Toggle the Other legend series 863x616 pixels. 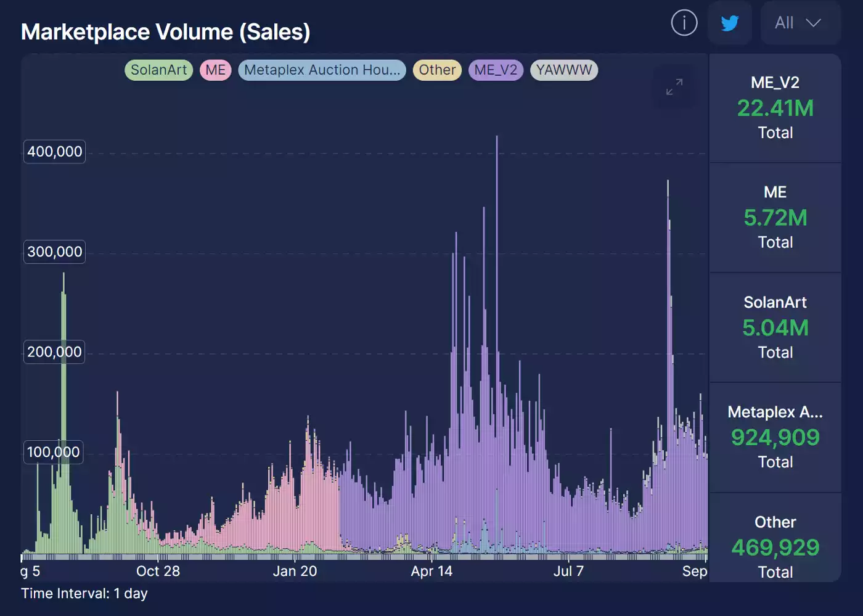click(x=437, y=70)
